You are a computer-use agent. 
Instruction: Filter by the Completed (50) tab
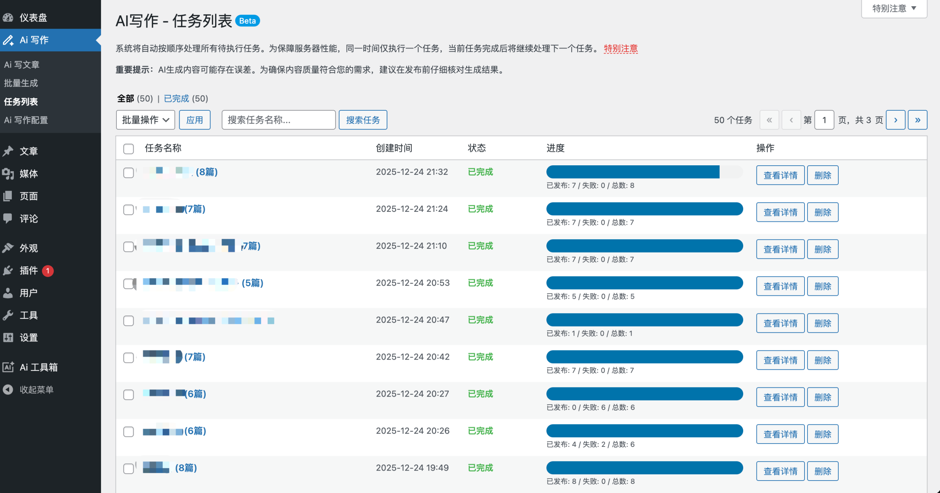point(176,98)
